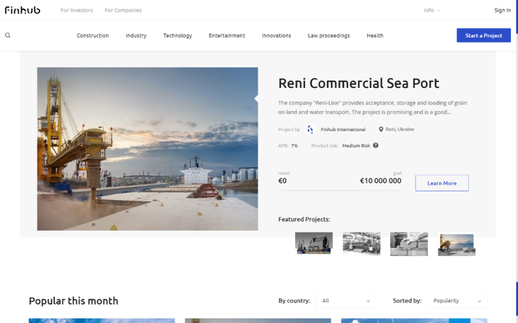Screen dimensions: 518x323
Task: Select the Technology category
Action: [177, 36]
